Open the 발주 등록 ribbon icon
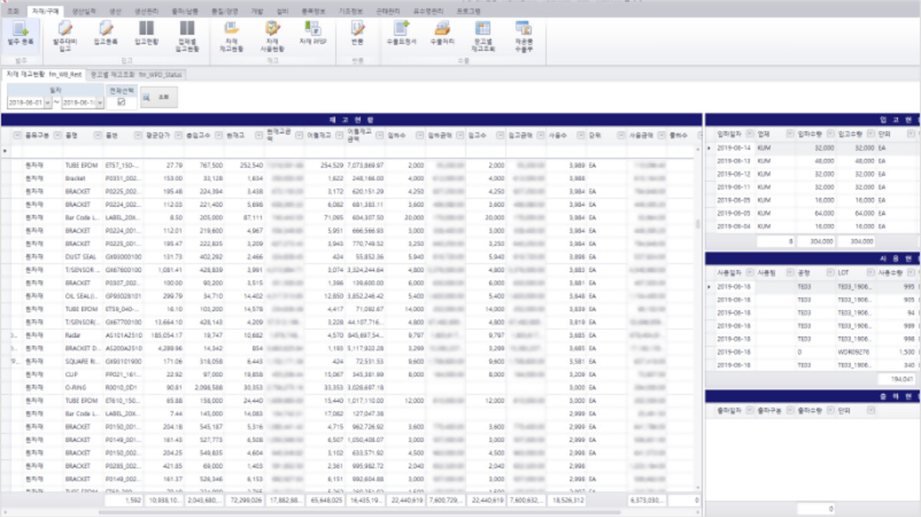This screenshot has width=921, height=517. pyautogui.click(x=21, y=36)
